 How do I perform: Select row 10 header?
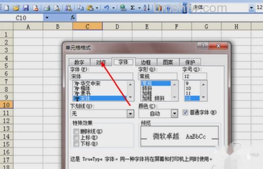(7, 105)
